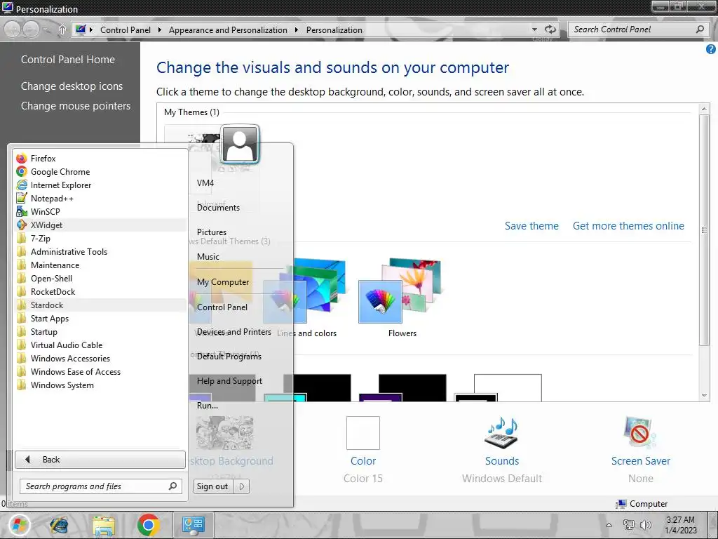Viewport: 718px width, 539px height.
Task: Click the user account picture
Action: coord(240,144)
